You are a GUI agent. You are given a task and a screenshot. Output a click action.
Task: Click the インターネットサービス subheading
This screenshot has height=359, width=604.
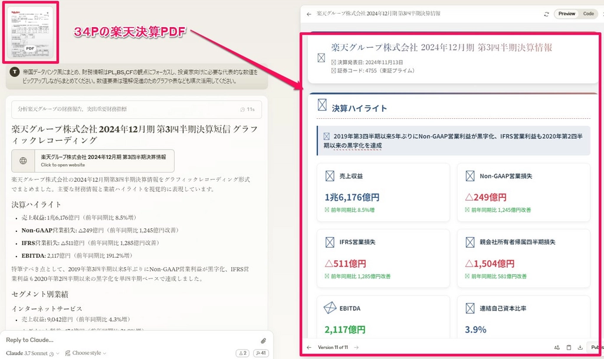pos(47,308)
